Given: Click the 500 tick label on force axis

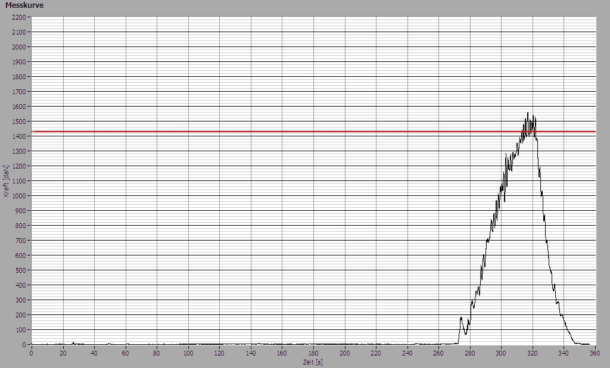Looking at the screenshot, I should [x=20, y=270].
